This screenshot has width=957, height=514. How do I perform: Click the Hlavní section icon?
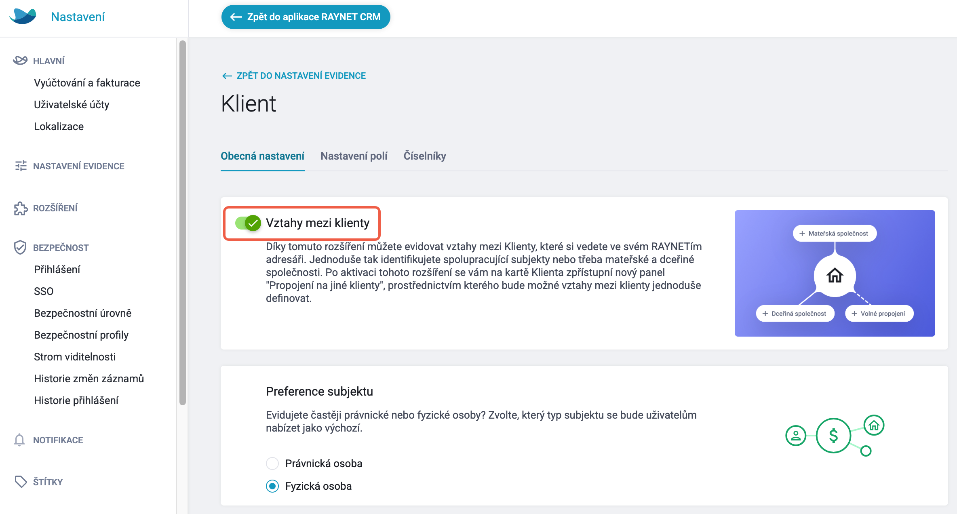click(x=20, y=61)
